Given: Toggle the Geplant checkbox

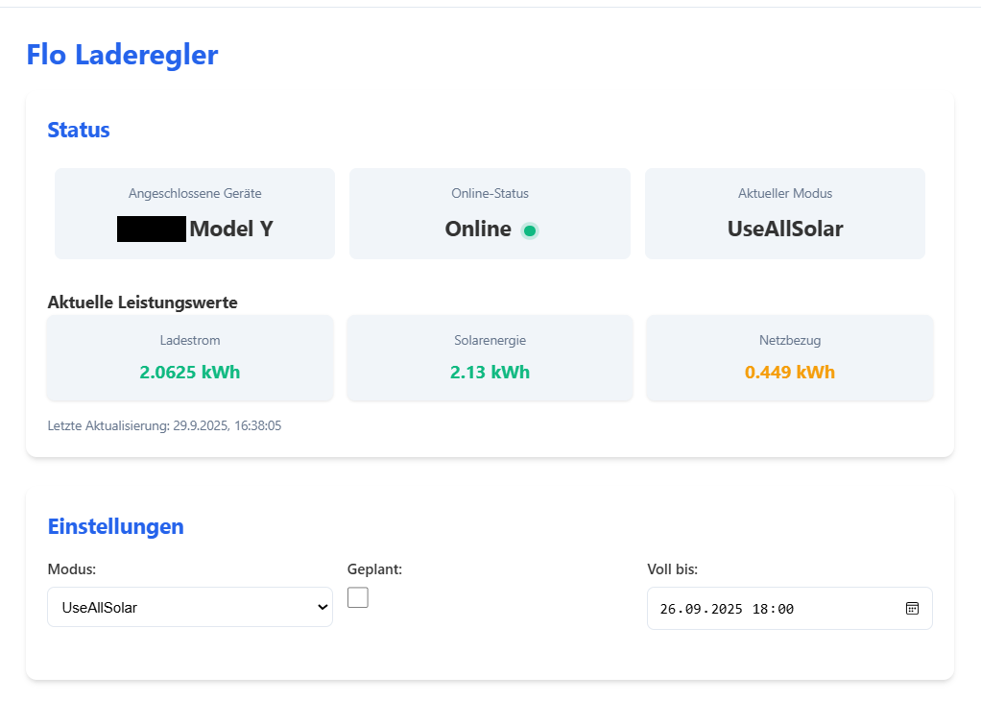Looking at the screenshot, I should [x=358, y=597].
